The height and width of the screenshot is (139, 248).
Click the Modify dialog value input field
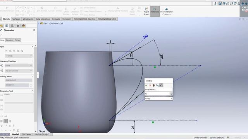tap(157, 93)
